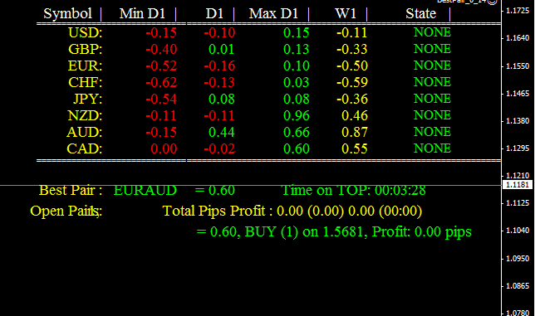Click 1.1380 on the price scale
The image size is (535, 316).
pos(518,121)
